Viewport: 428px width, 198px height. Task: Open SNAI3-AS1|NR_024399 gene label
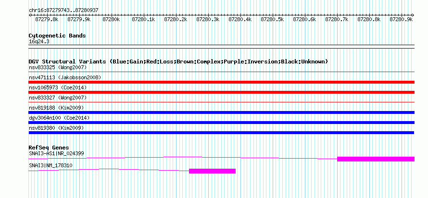[x=56, y=153]
